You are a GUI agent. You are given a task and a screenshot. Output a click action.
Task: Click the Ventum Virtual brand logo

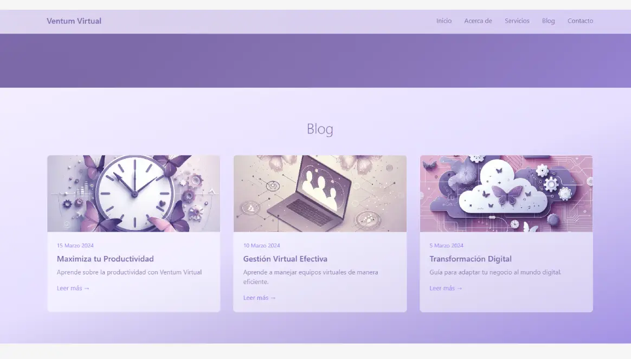coord(74,21)
